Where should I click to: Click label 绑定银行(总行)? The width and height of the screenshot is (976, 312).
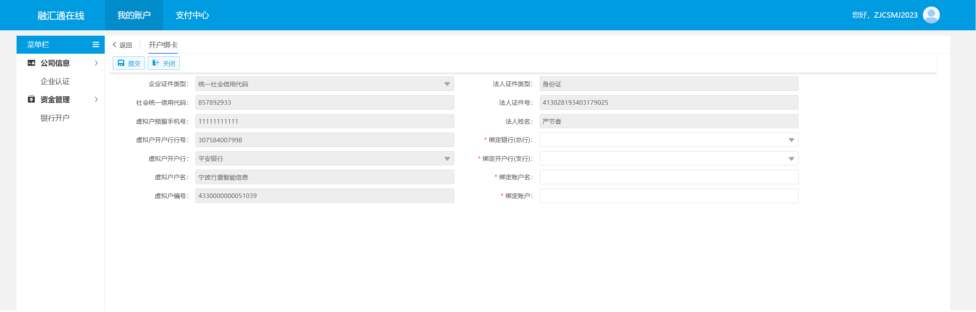pos(511,140)
